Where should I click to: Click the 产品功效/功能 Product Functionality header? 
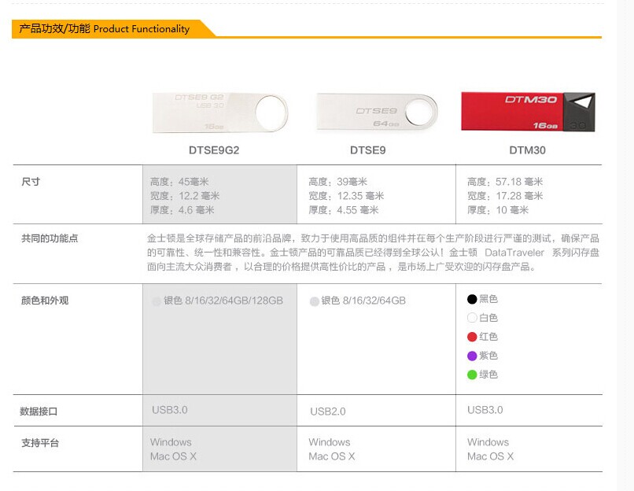(x=105, y=28)
